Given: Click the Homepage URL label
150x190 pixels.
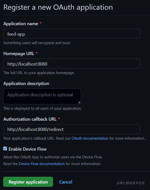Looking at the screenshot, I should point(19,54).
